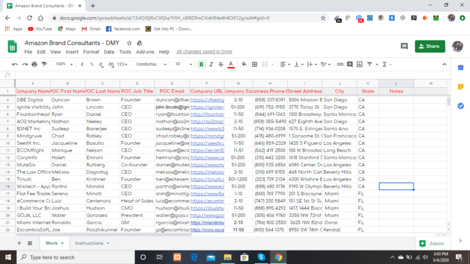Star the Amazon Brand Consultants document
The image size is (470, 264).
pyautogui.click(x=129, y=43)
